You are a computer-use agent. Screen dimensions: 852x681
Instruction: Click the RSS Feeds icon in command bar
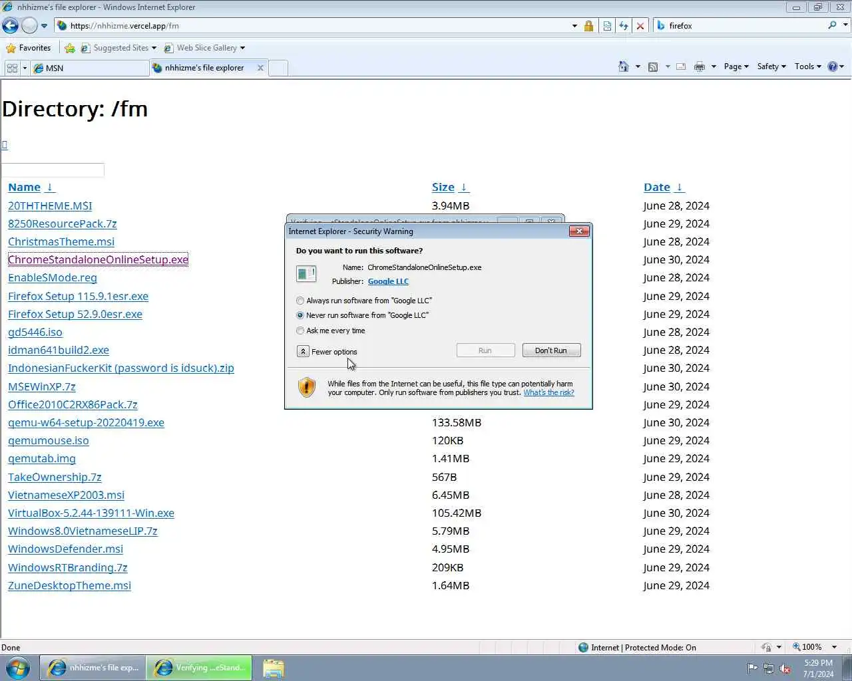tap(653, 67)
